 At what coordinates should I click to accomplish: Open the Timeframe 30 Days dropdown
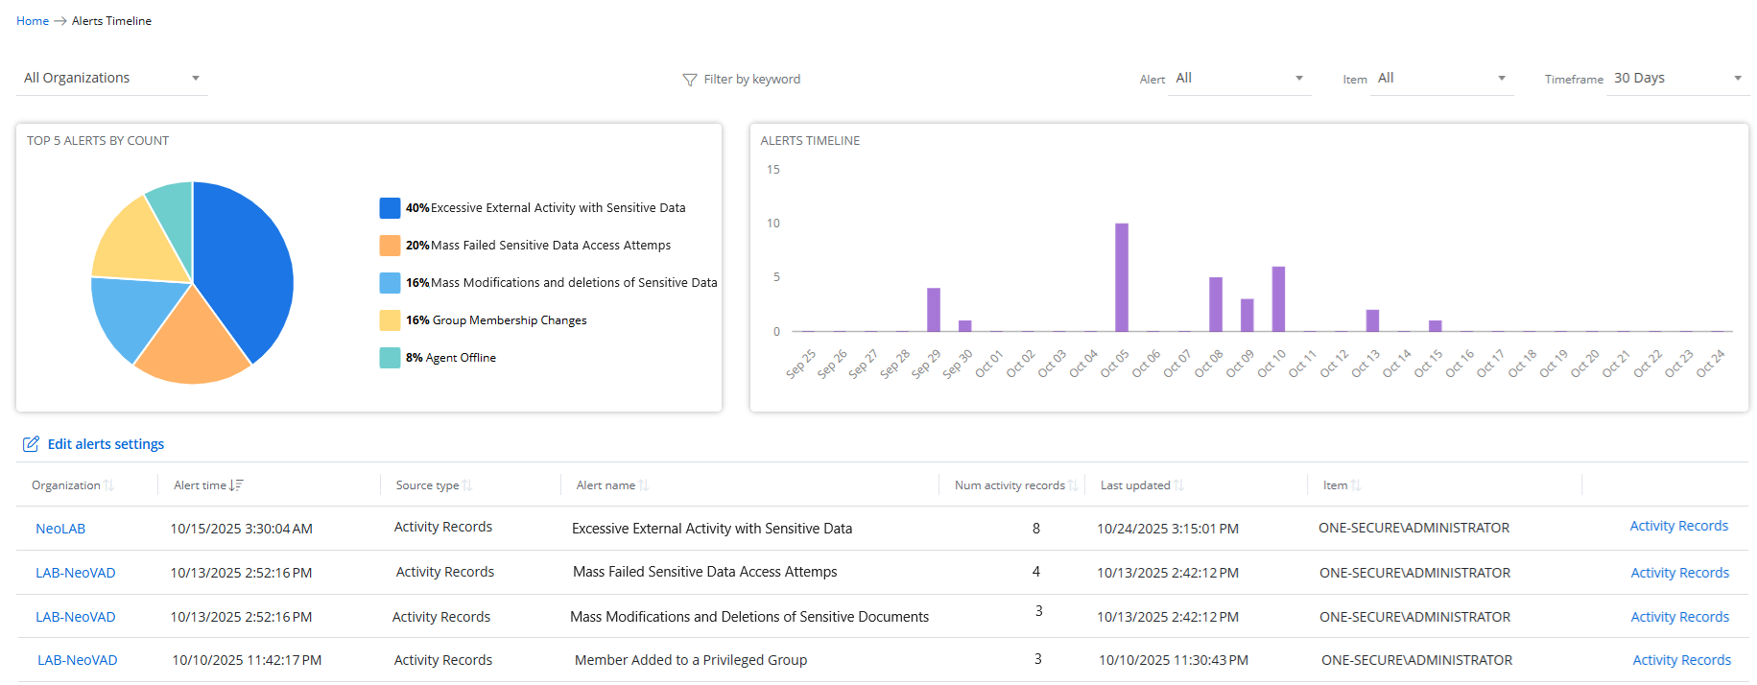[x=1676, y=79]
